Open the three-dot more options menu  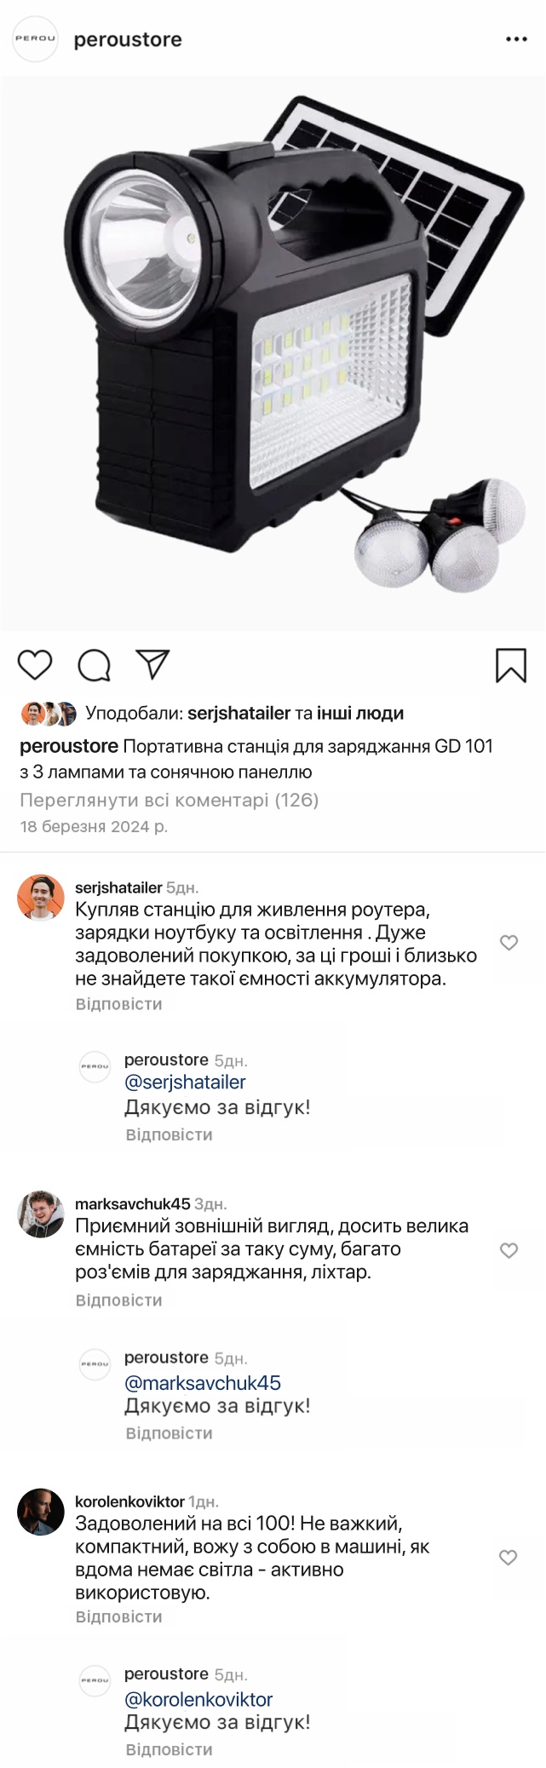click(516, 39)
